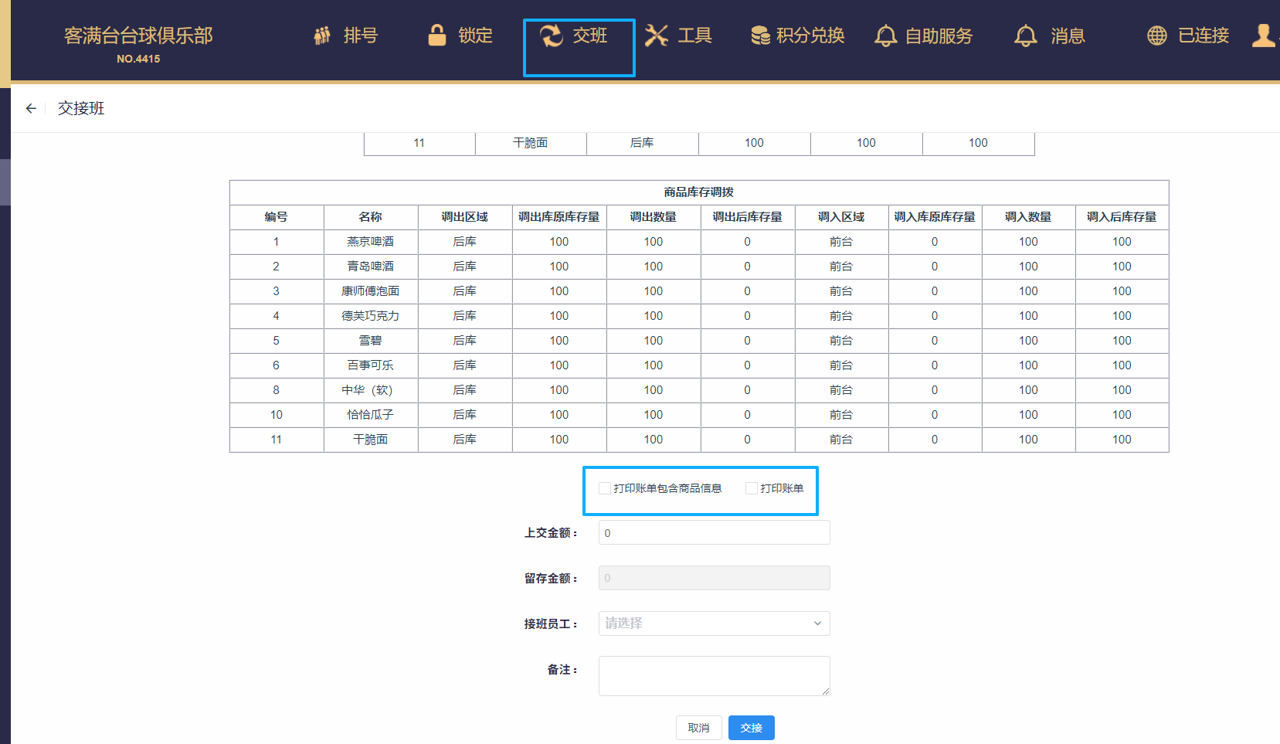Click the 已连接 globe connection icon
Image resolution: width=1280 pixels, height=744 pixels.
[x=1156, y=35]
